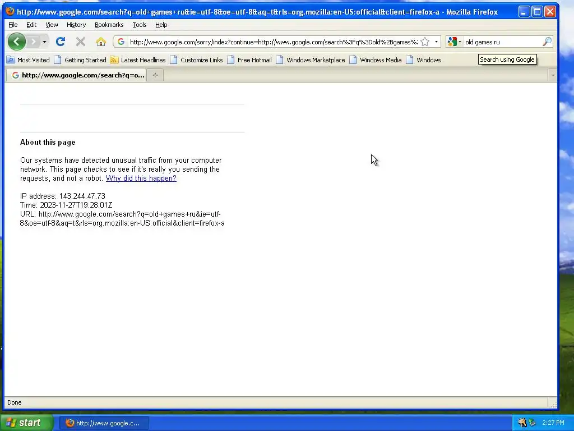Open the search engine selector dropdown
Image resolution: width=574 pixels, height=431 pixels.
[x=454, y=42]
